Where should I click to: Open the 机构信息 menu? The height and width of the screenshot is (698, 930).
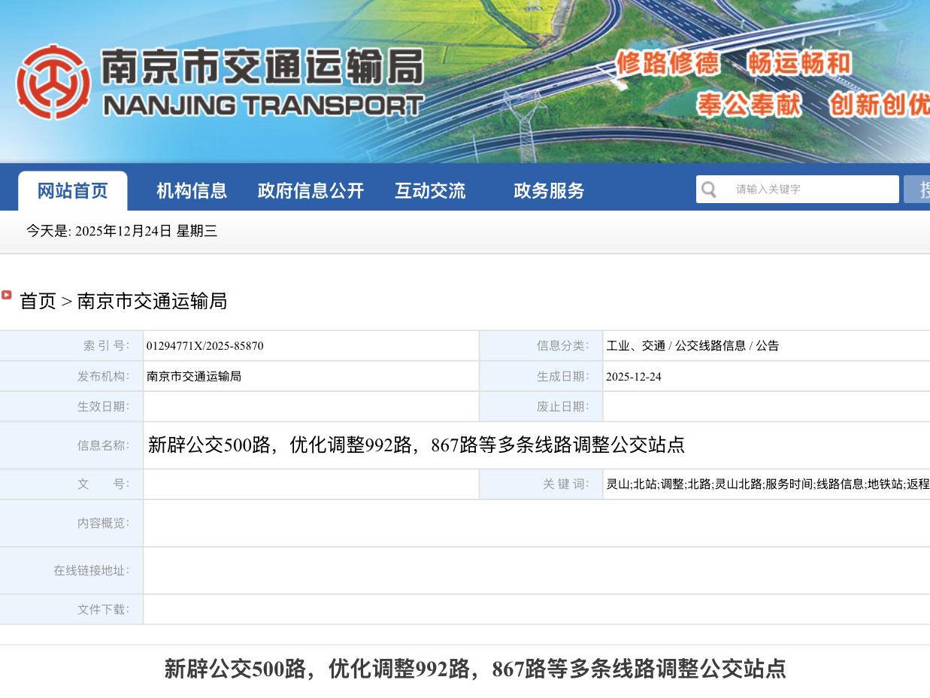tap(191, 190)
